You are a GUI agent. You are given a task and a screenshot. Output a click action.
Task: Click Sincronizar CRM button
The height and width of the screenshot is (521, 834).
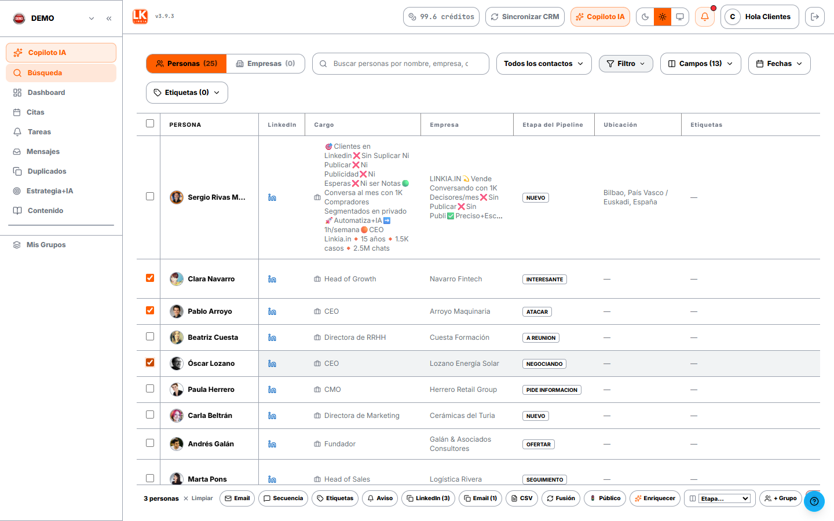(525, 17)
